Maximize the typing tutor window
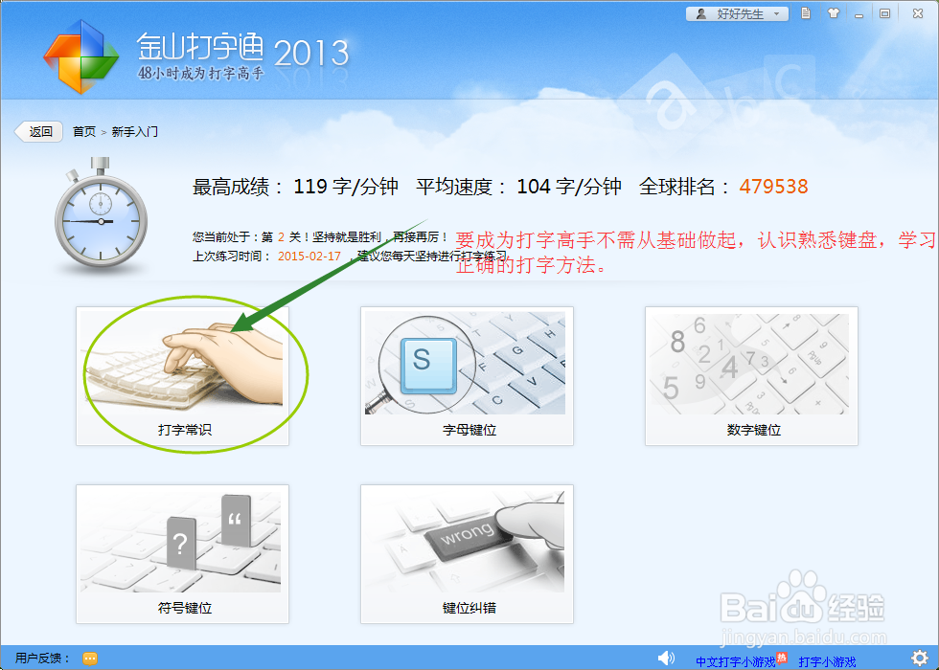939x670 pixels. (x=884, y=13)
